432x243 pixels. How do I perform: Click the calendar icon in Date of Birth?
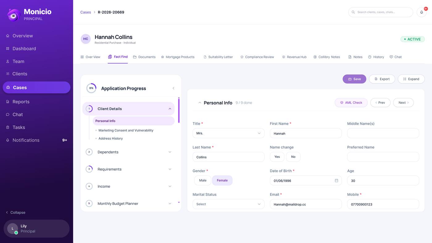(x=336, y=181)
